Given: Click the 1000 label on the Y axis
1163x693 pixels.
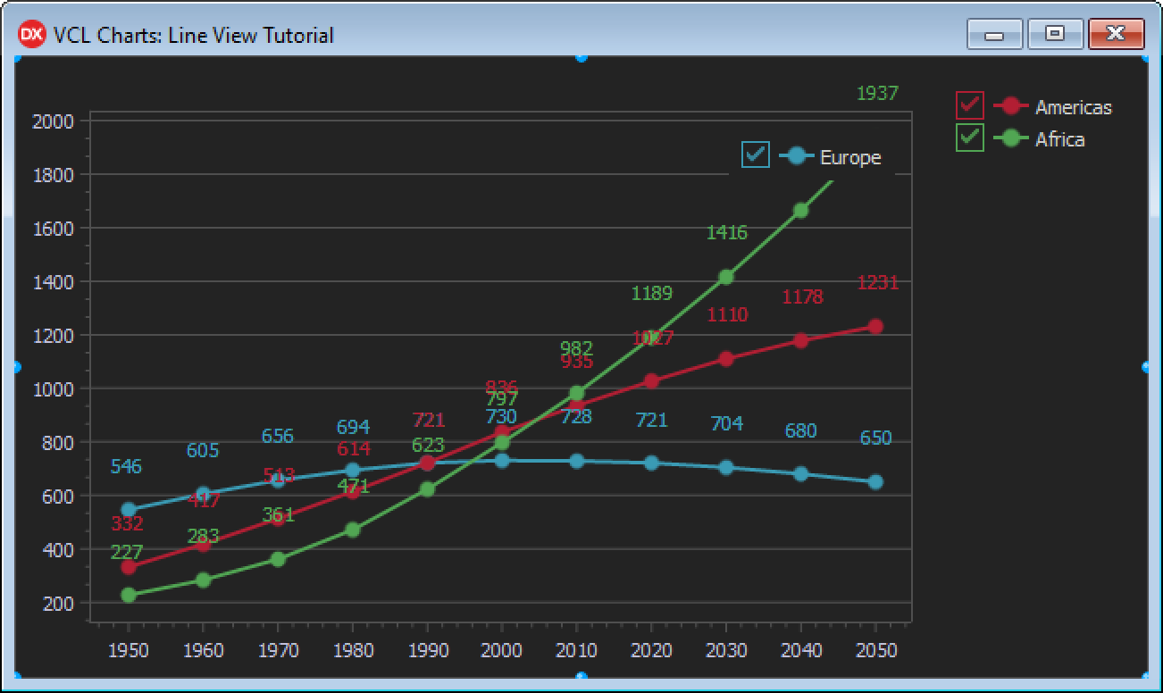Looking at the screenshot, I should point(54,388).
